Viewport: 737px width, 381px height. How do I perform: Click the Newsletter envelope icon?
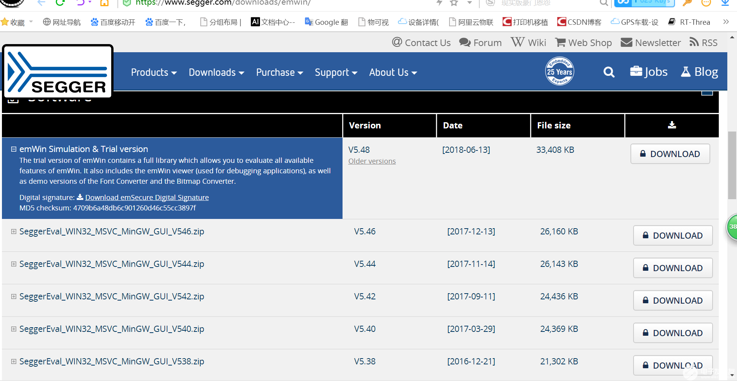point(626,42)
